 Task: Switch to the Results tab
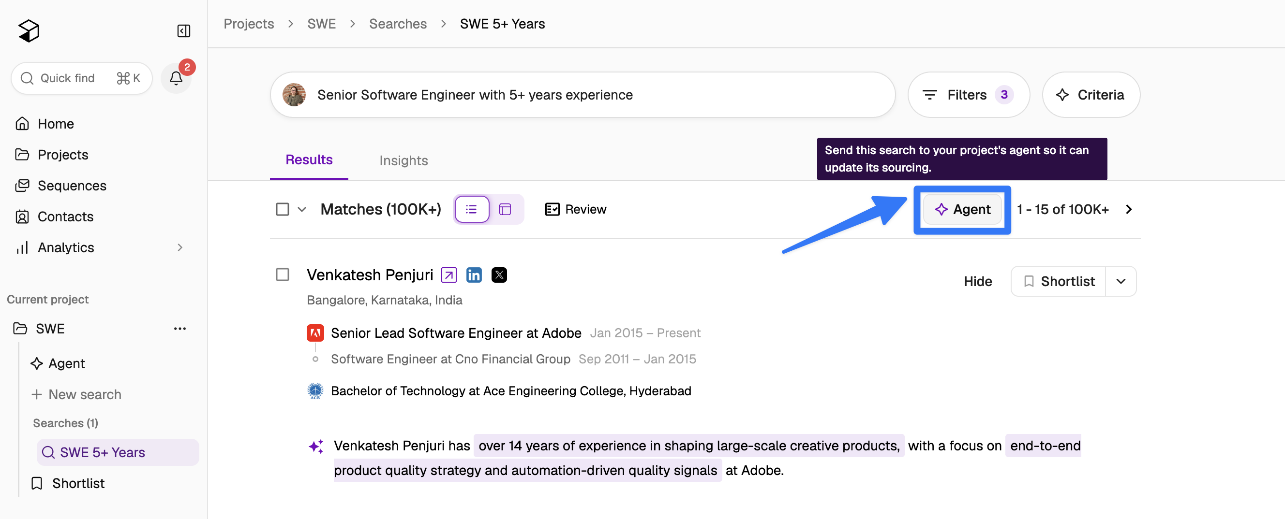point(309,159)
